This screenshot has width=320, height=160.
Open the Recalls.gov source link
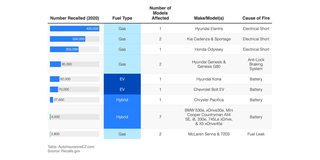point(71,151)
